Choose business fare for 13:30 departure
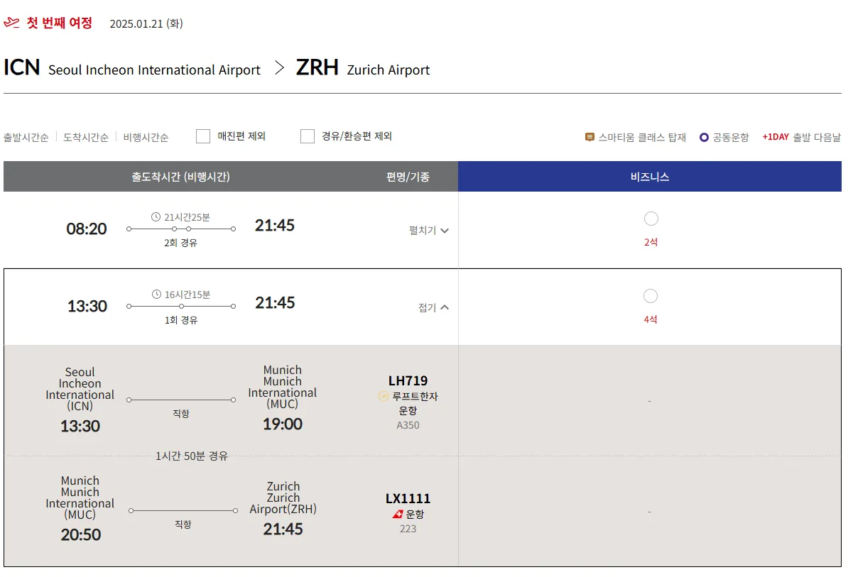 (651, 296)
